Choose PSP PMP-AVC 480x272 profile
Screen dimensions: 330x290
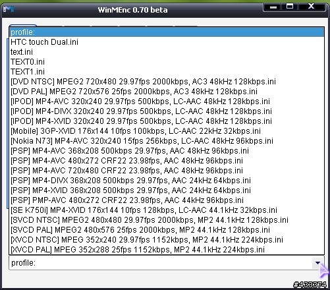click(x=167, y=200)
